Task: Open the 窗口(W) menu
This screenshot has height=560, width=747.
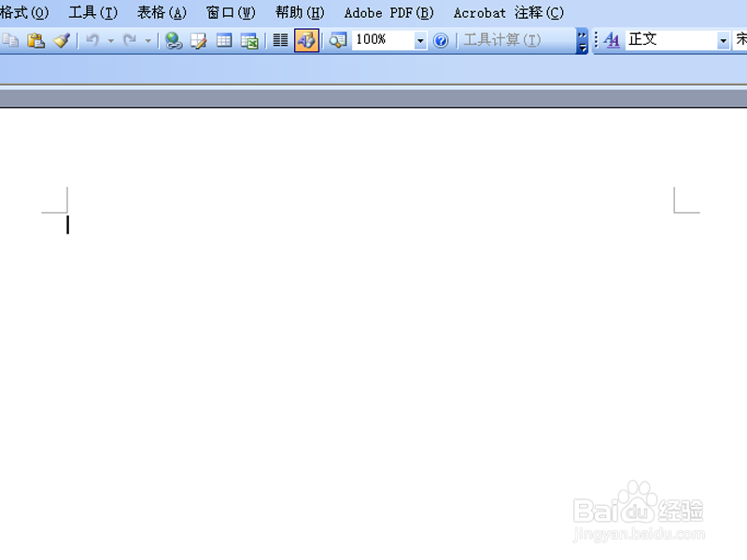Action: 231,13
